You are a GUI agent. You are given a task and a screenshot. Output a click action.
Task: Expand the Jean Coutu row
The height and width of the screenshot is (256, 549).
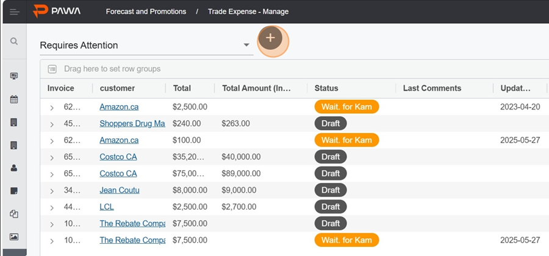coord(52,191)
